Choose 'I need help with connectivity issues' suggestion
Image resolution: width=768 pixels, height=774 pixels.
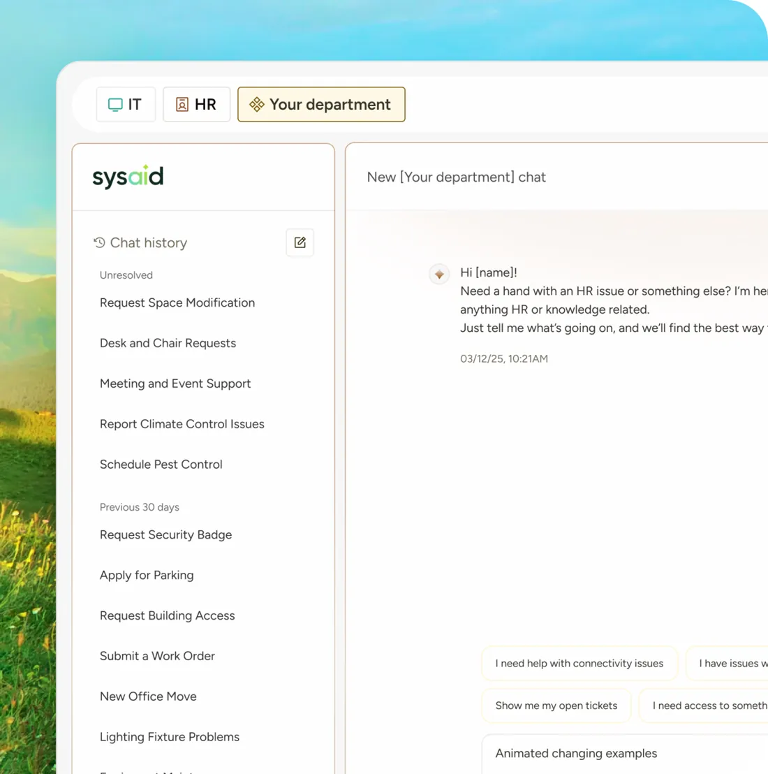[x=579, y=664]
